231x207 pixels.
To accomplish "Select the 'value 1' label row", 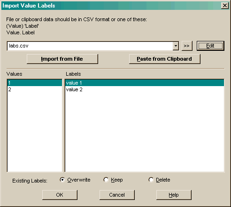I will point(145,83).
